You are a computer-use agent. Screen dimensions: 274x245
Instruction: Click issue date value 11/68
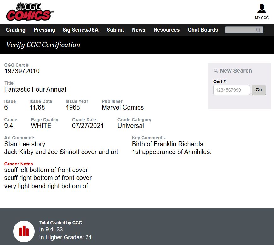click(37, 107)
